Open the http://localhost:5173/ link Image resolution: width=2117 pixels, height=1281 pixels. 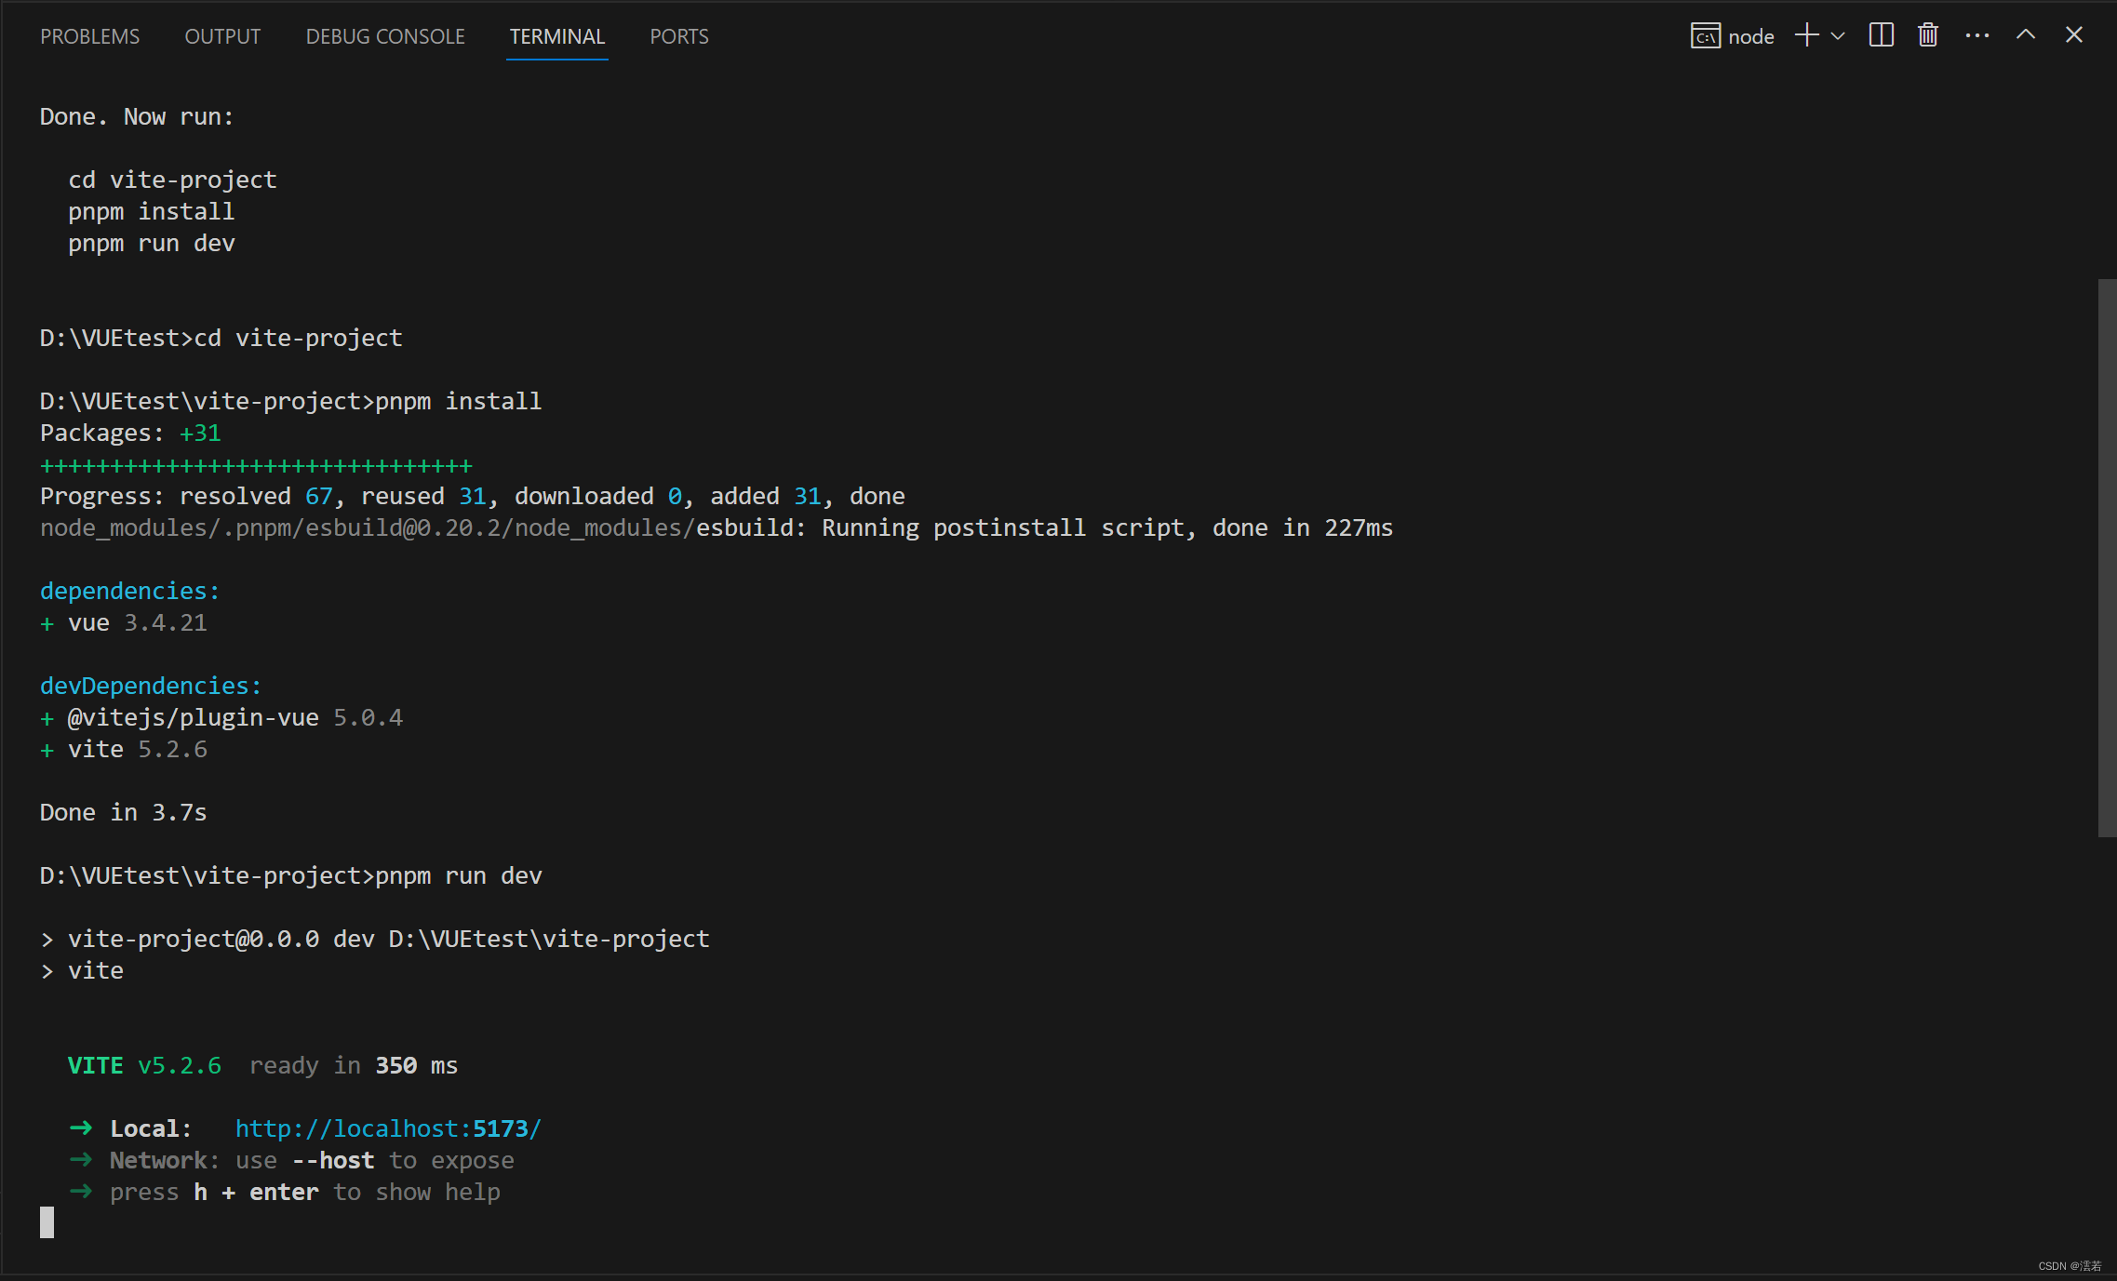pyautogui.click(x=387, y=1128)
